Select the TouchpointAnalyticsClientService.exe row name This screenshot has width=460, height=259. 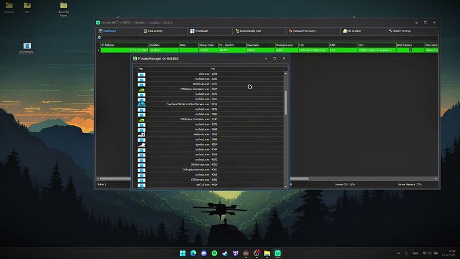click(188, 104)
